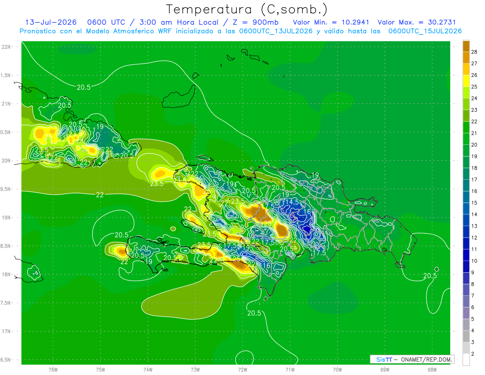This screenshot has width=485, height=375.
Task: Click the legend scale value '28'
Action: (x=474, y=51)
